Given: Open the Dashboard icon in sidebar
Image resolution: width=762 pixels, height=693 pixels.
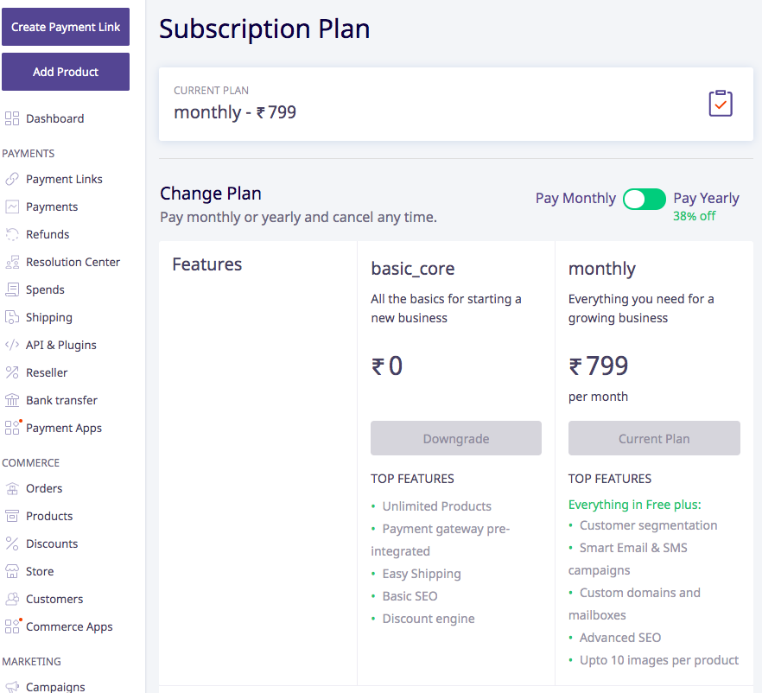Looking at the screenshot, I should pos(12,118).
